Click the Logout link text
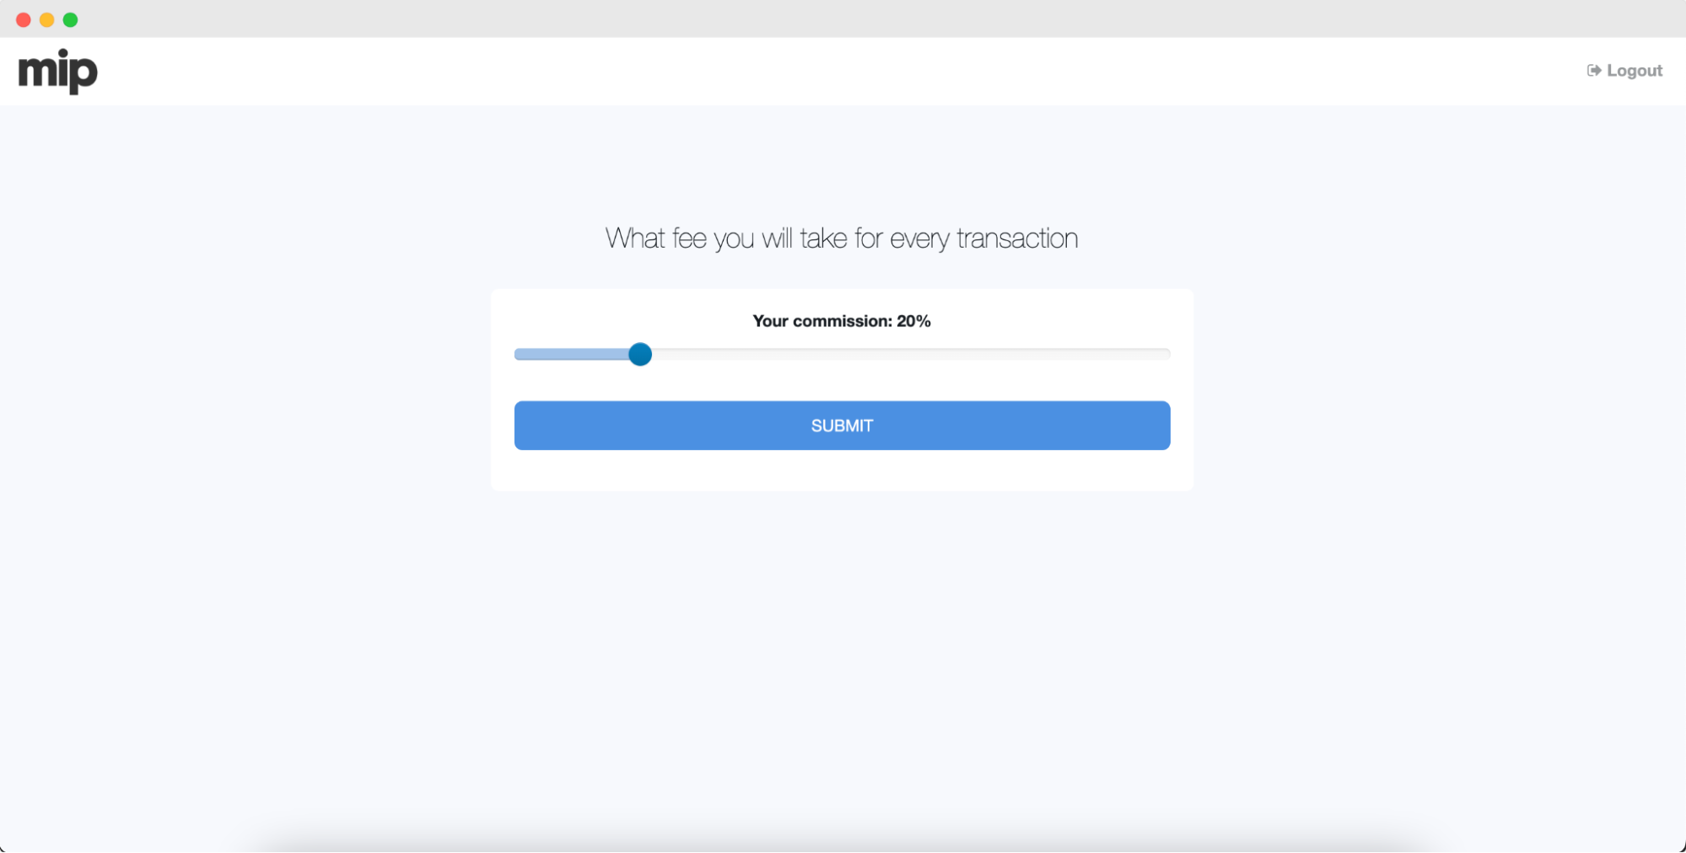Screen dimensions: 1686x853 [1634, 71]
